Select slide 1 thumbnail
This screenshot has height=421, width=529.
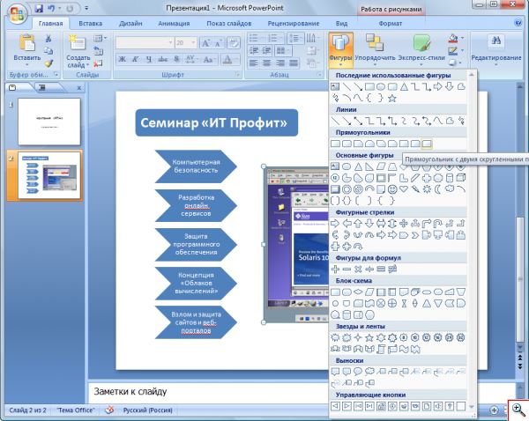coord(49,122)
